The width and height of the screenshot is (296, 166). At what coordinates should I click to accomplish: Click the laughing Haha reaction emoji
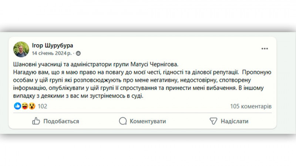25,106
